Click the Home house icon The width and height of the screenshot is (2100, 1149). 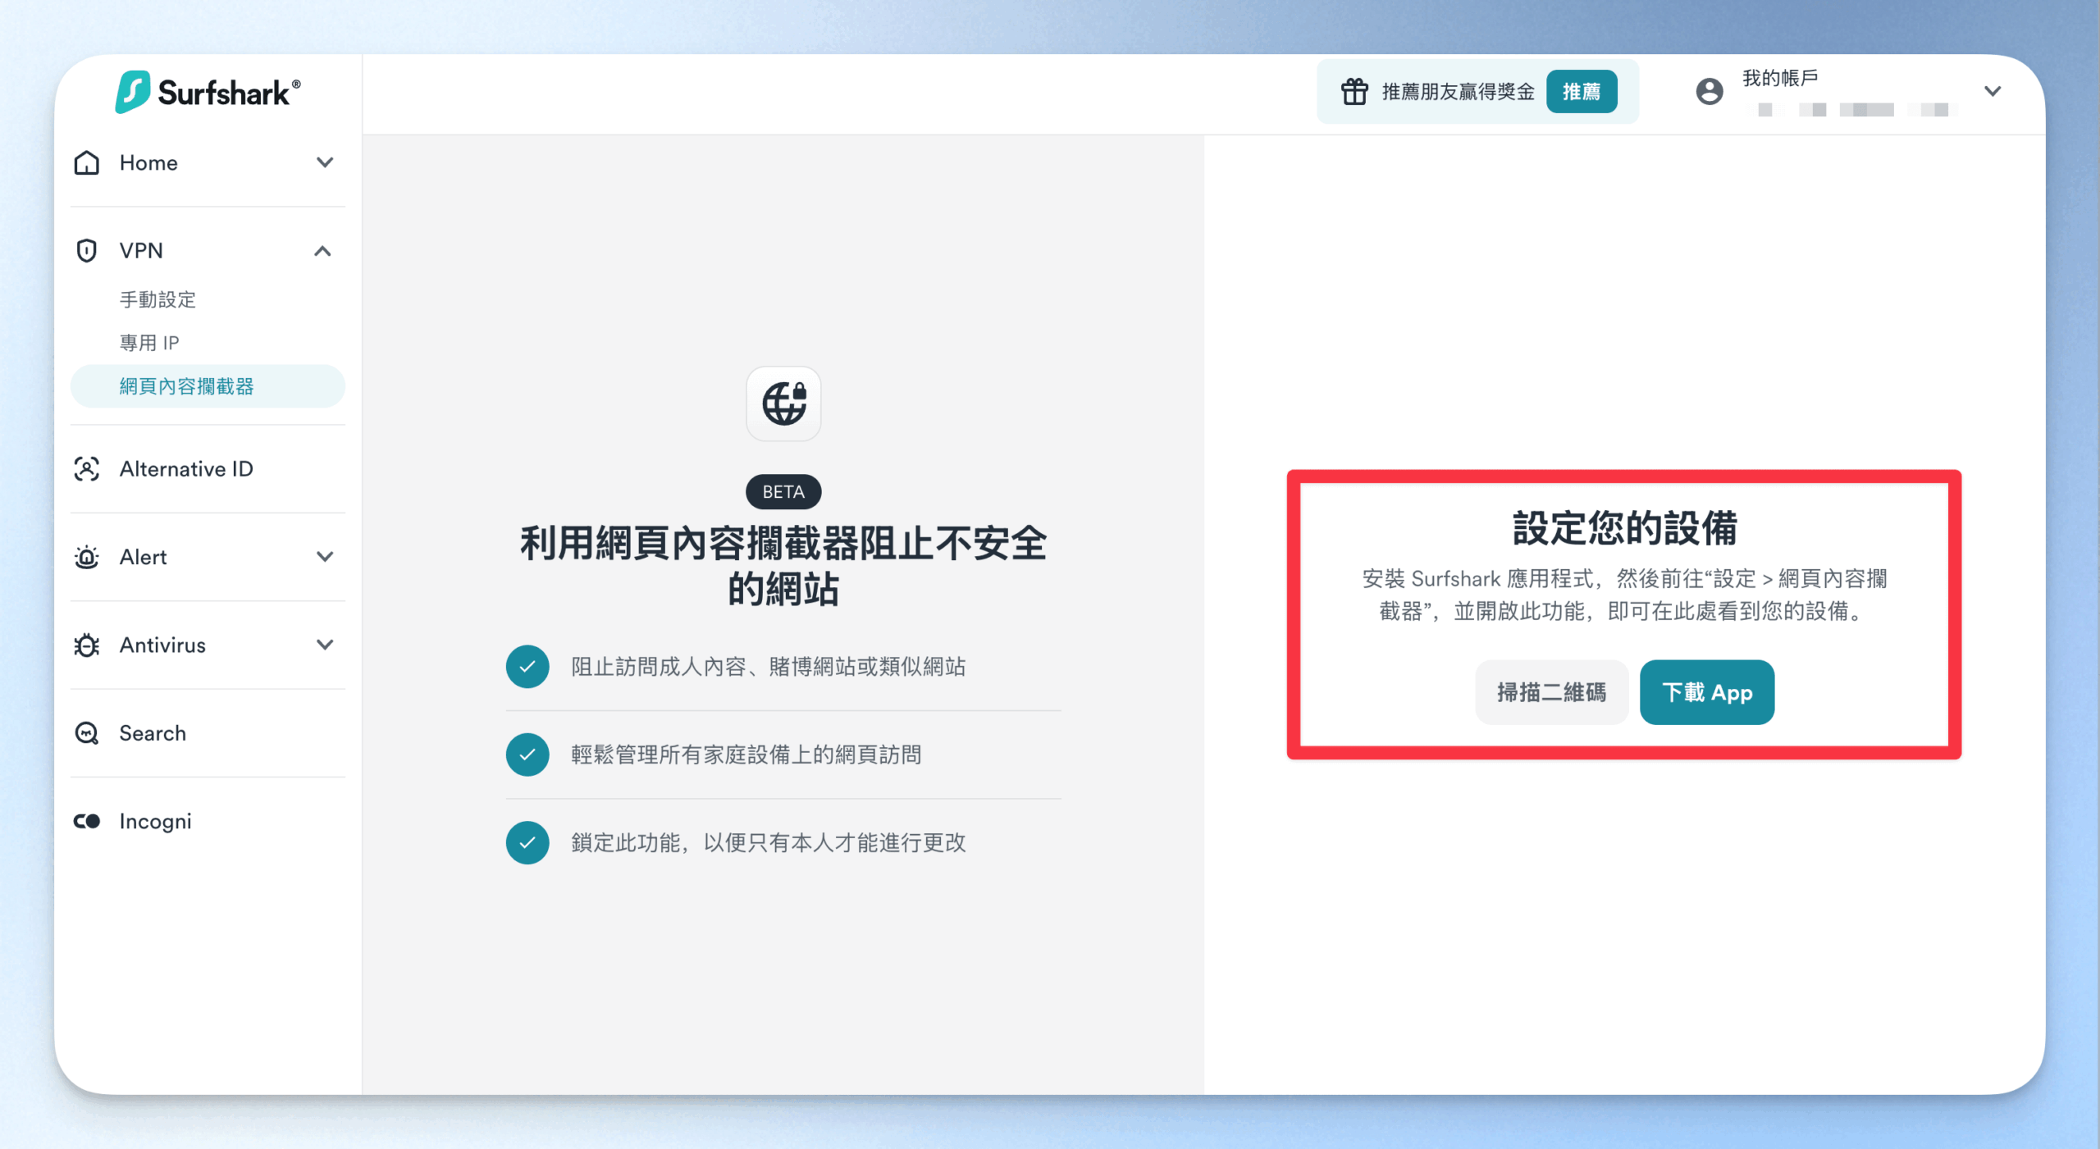(87, 162)
